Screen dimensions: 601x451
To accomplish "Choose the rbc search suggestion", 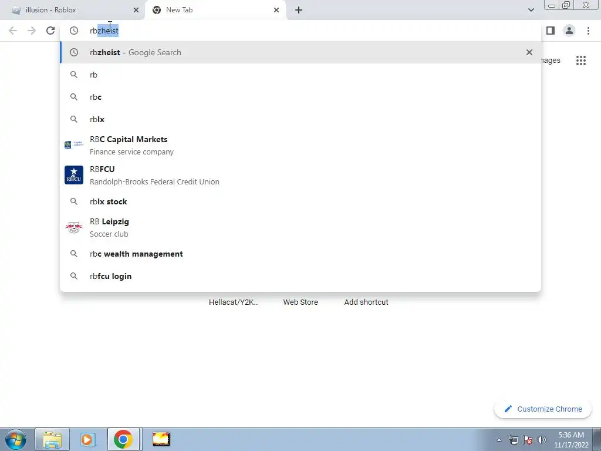I will [300, 97].
